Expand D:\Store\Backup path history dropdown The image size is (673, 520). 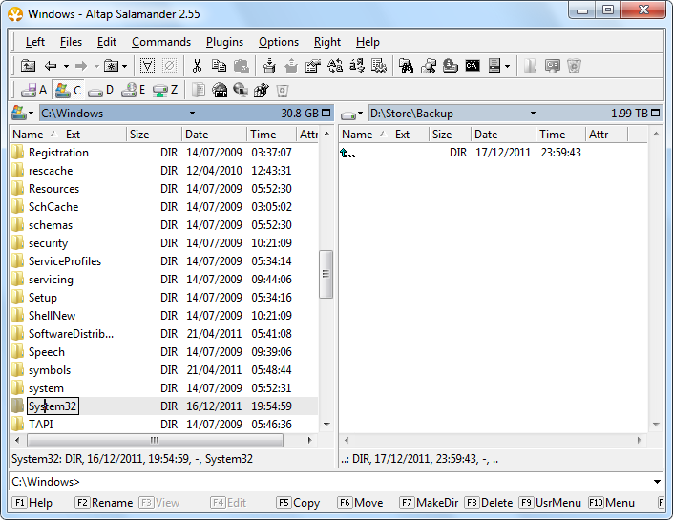pyautogui.click(x=533, y=114)
